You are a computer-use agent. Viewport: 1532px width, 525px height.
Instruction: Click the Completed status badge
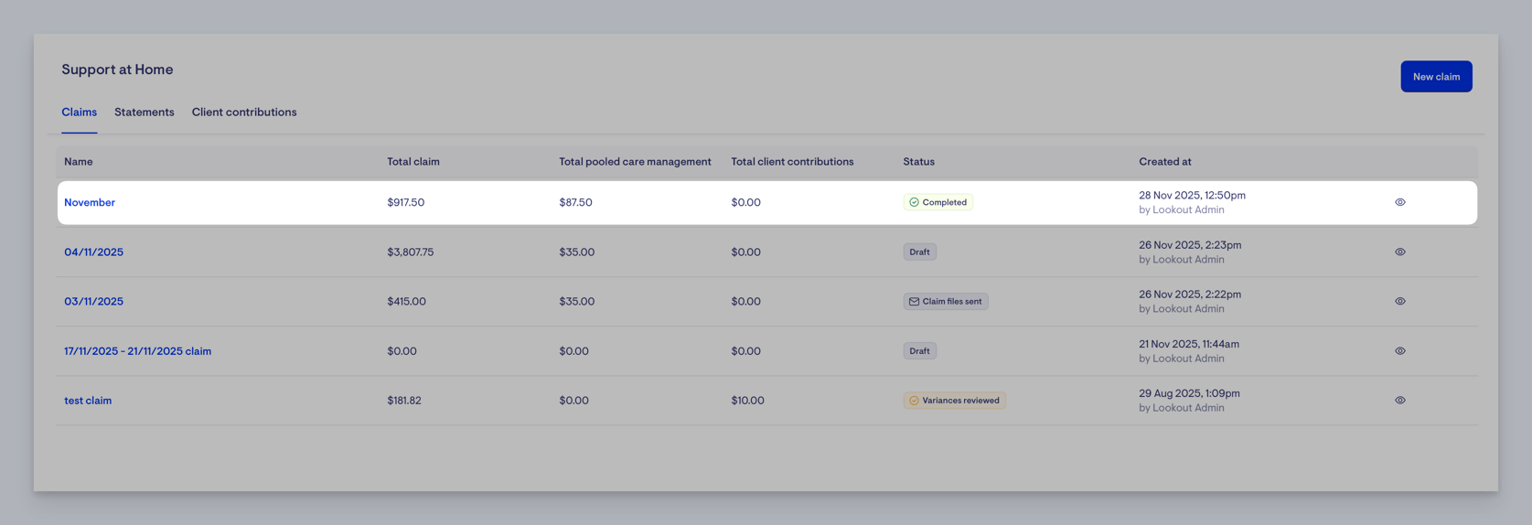click(x=937, y=202)
